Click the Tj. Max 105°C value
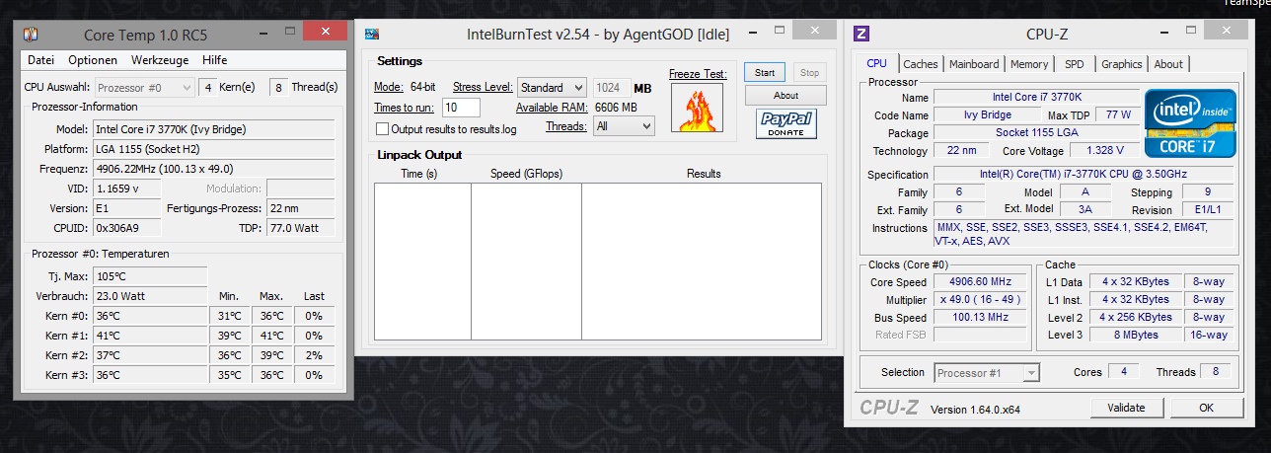Screen dimensions: 1271x453 coord(150,276)
